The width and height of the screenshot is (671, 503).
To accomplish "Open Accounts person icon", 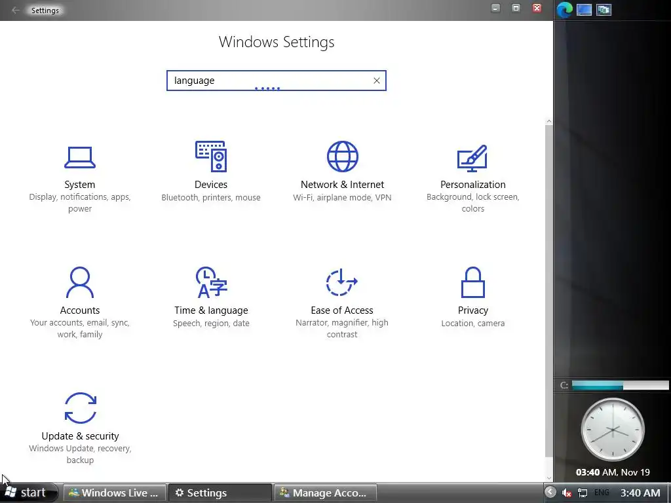I will pos(79,282).
